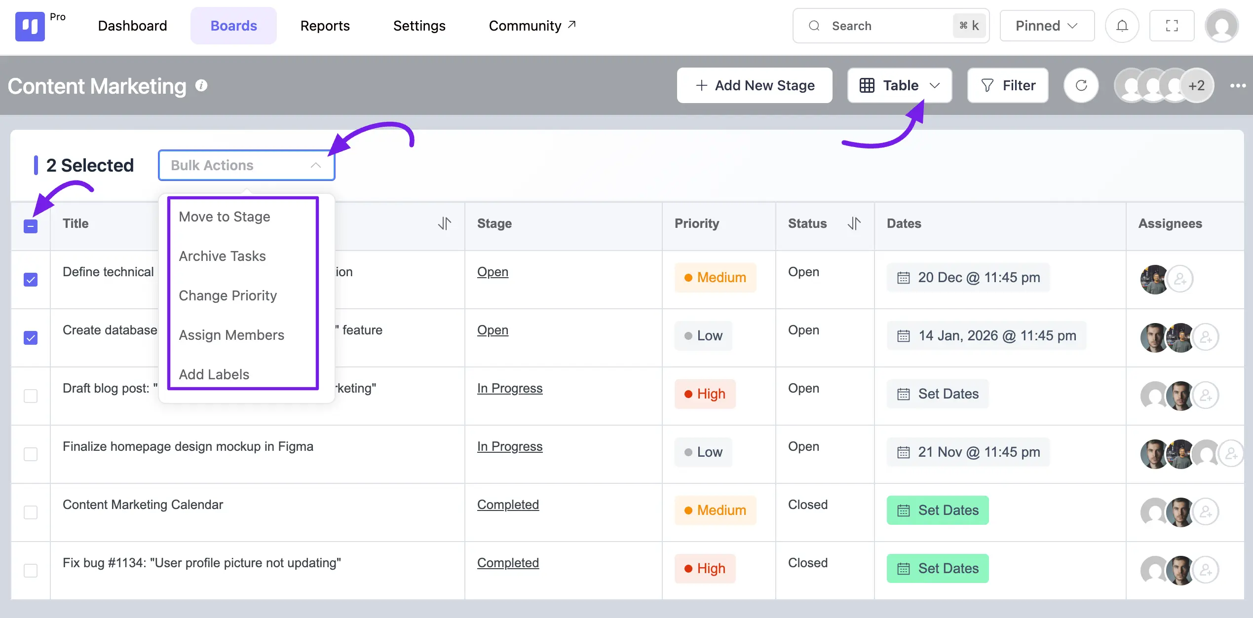Toggle the select-all header checkbox
This screenshot has width=1253, height=618.
coord(31,226)
